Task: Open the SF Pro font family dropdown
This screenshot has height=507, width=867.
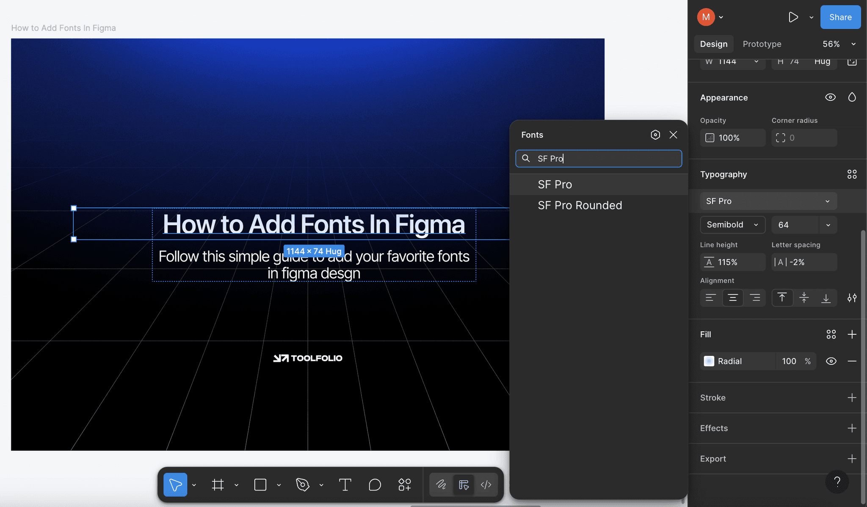Action: pyautogui.click(x=768, y=201)
